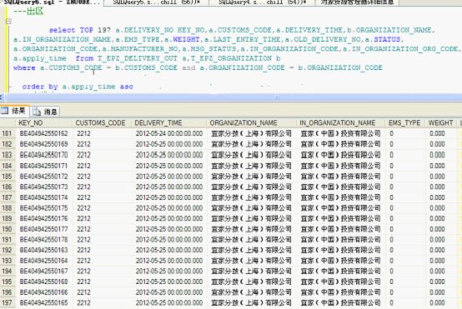The height and width of the screenshot is (309, 462).
Task: Click cell BE404942550177
Action: pos(43,229)
